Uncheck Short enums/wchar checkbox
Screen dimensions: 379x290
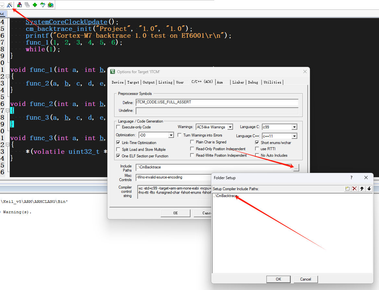[x=257, y=142]
